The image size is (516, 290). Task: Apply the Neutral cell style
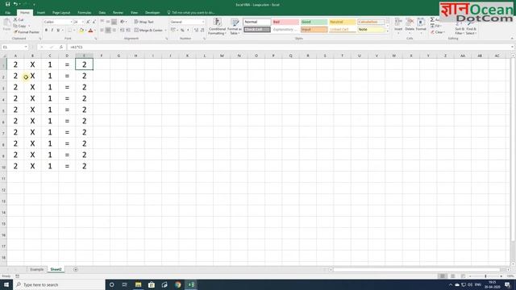pyautogui.click(x=342, y=22)
